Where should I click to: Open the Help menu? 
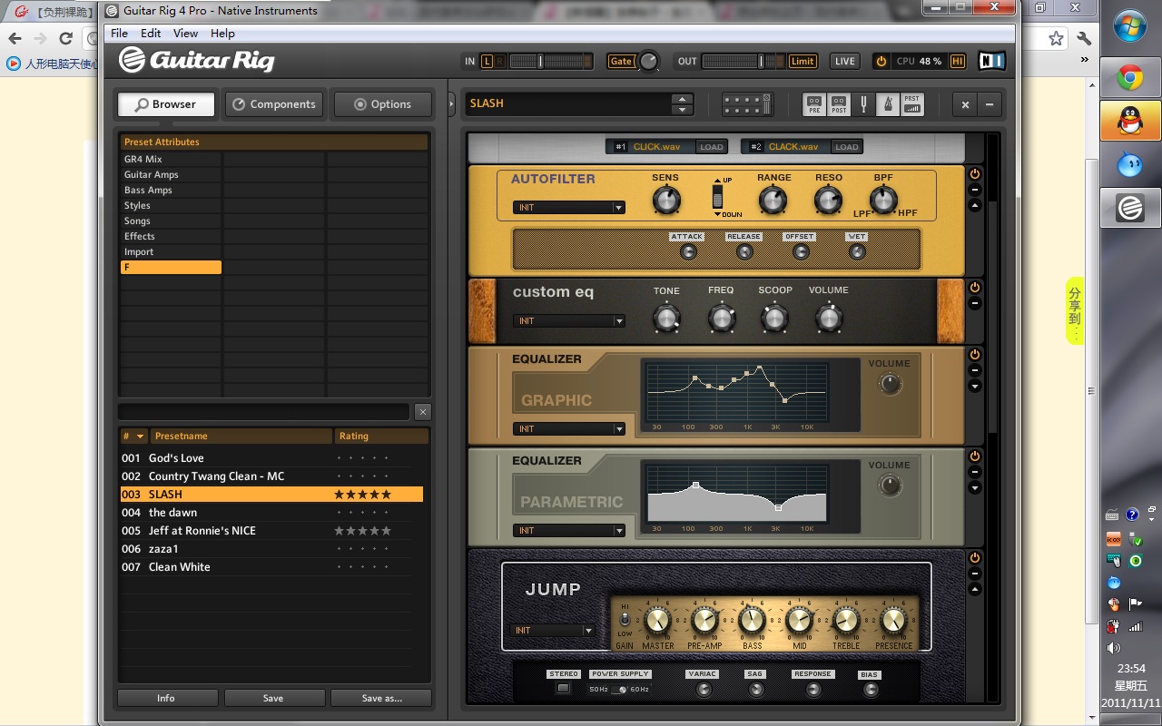point(222,34)
